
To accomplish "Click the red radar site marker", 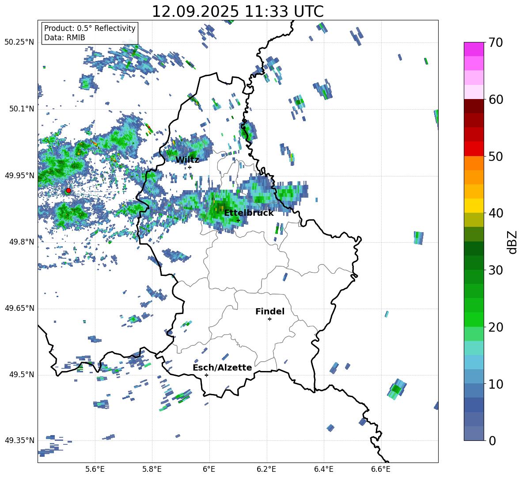I will point(68,191).
